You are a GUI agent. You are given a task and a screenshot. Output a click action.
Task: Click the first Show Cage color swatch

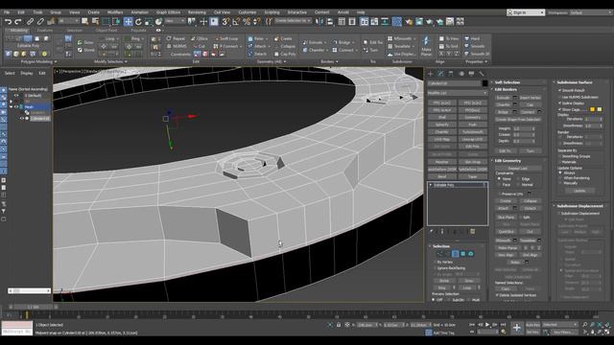[592, 109]
